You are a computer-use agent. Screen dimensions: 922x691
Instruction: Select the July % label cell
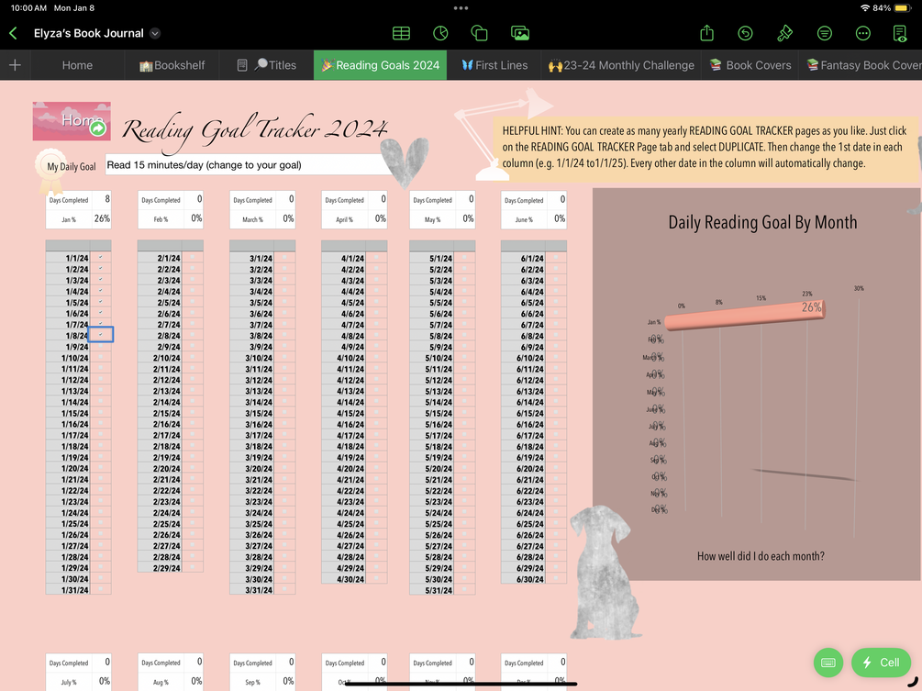point(68,682)
